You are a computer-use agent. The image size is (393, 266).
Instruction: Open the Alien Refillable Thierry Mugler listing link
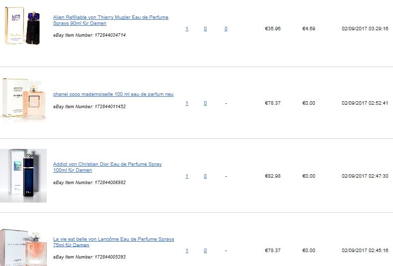(x=111, y=20)
